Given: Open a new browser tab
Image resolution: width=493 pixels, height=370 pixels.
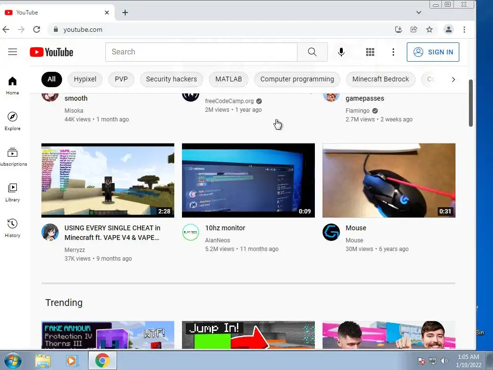Looking at the screenshot, I should pos(125,13).
